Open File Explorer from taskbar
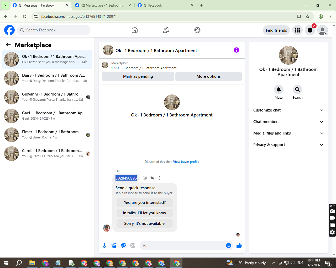 pos(32,263)
